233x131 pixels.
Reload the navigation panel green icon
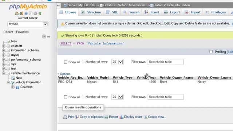40,13
